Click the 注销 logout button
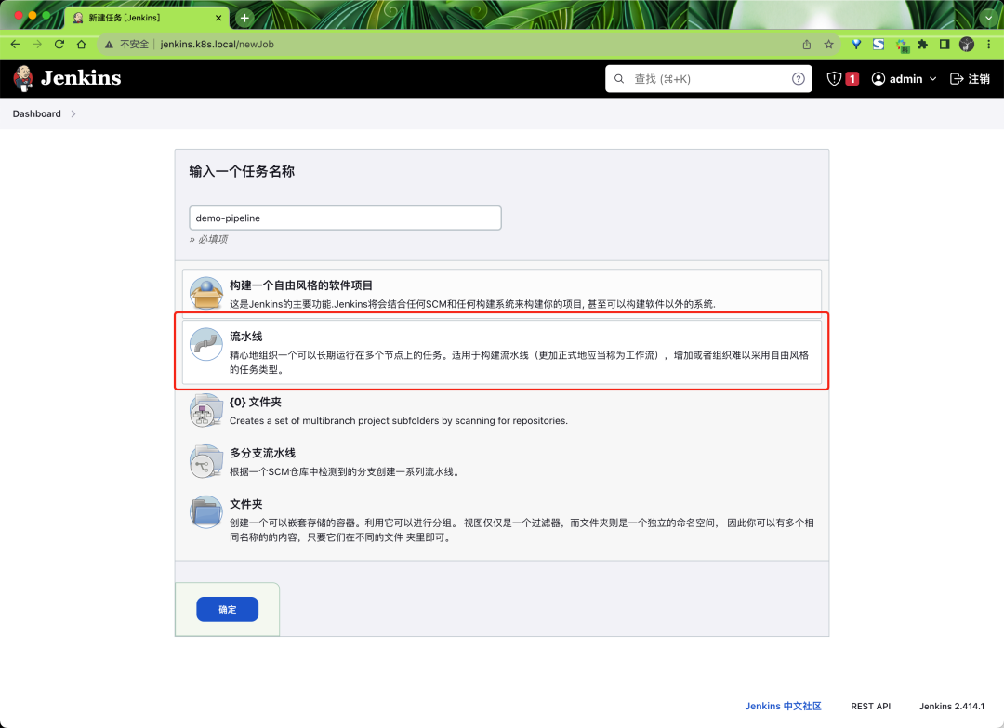Screen dimensions: 1004x728 click(x=970, y=79)
